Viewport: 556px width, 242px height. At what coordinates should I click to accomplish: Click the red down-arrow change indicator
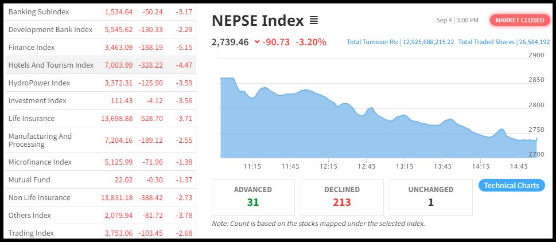pyautogui.click(x=256, y=42)
